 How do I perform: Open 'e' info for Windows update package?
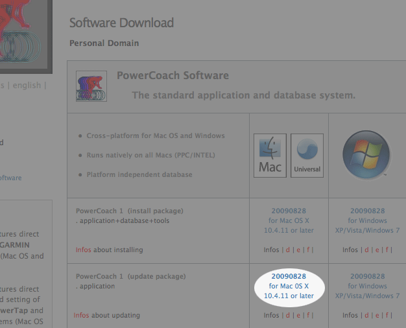click(377, 315)
